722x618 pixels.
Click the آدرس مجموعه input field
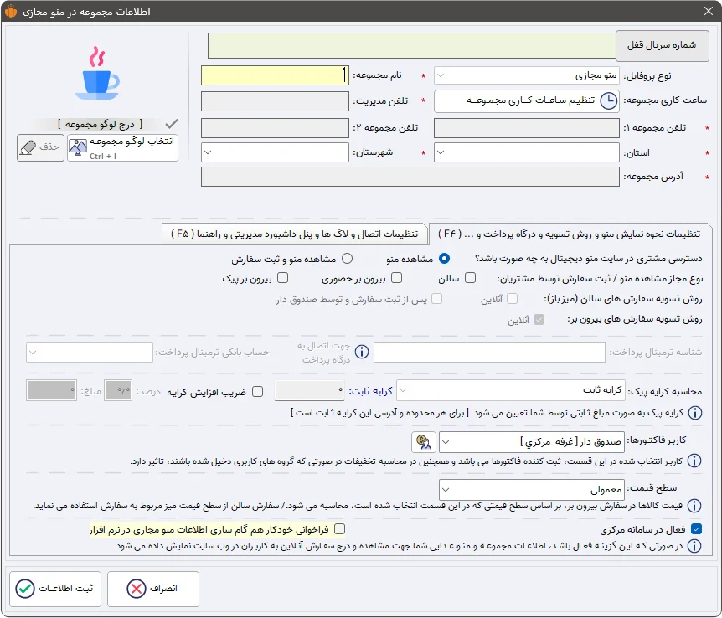pos(410,177)
